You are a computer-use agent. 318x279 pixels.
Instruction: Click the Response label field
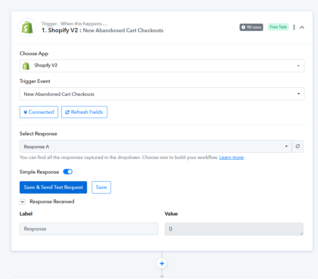89,229
